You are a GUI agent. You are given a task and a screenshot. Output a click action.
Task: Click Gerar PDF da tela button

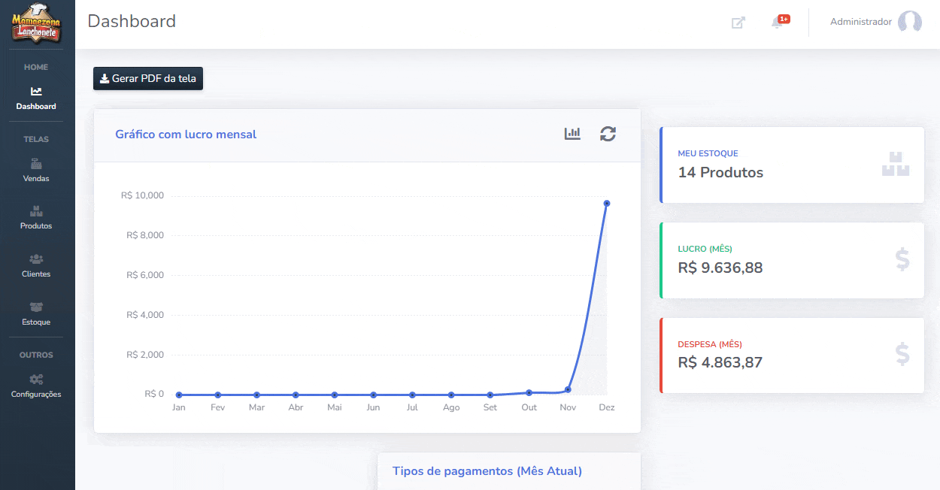(x=148, y=79)
